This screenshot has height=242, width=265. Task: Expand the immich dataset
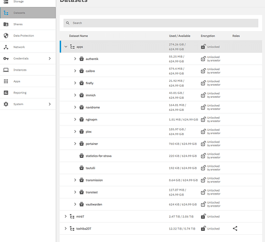click(75, 95)
